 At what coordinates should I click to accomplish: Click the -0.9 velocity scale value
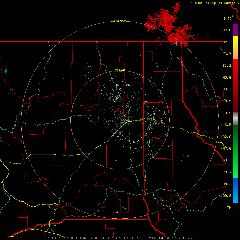pyautogui.click(x=227, y=113)
